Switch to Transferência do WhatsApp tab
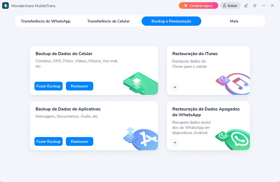Viewport: 280px width, 182px height. pos(46,21)
